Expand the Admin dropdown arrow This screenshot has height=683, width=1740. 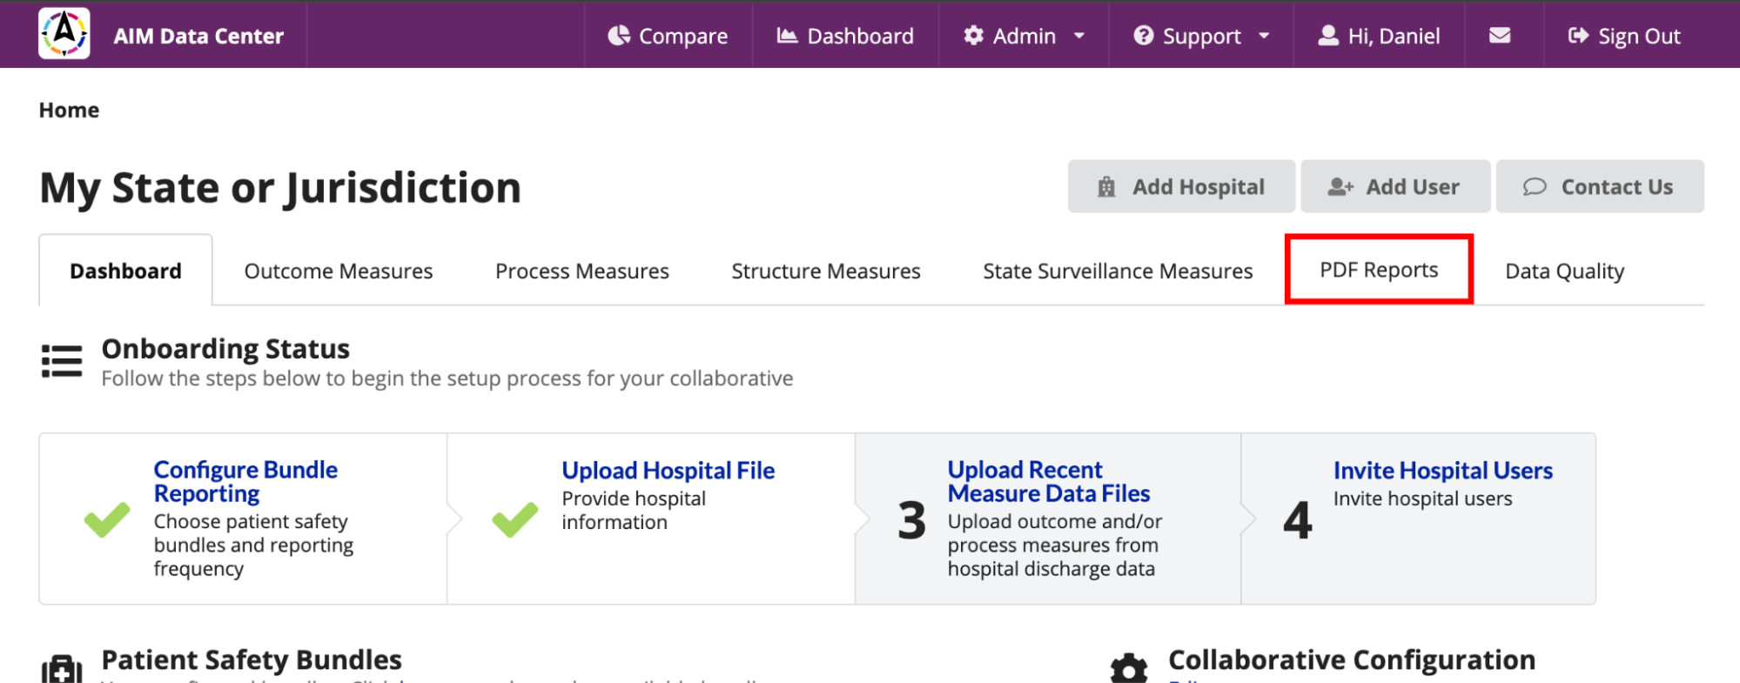pos(1079,36)
